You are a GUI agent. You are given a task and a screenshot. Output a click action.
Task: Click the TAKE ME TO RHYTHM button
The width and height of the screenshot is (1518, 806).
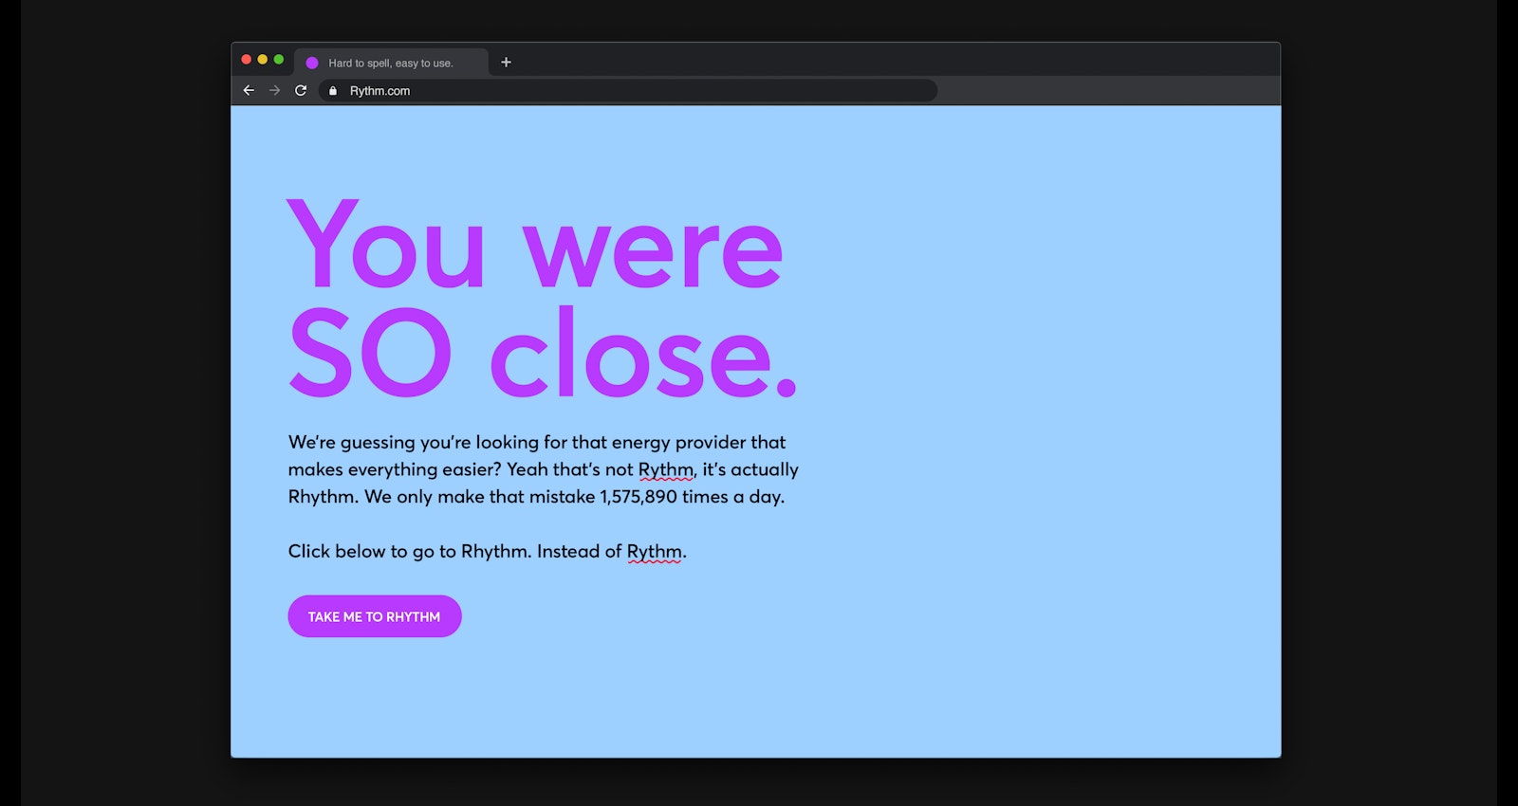[x=375, y=616]
